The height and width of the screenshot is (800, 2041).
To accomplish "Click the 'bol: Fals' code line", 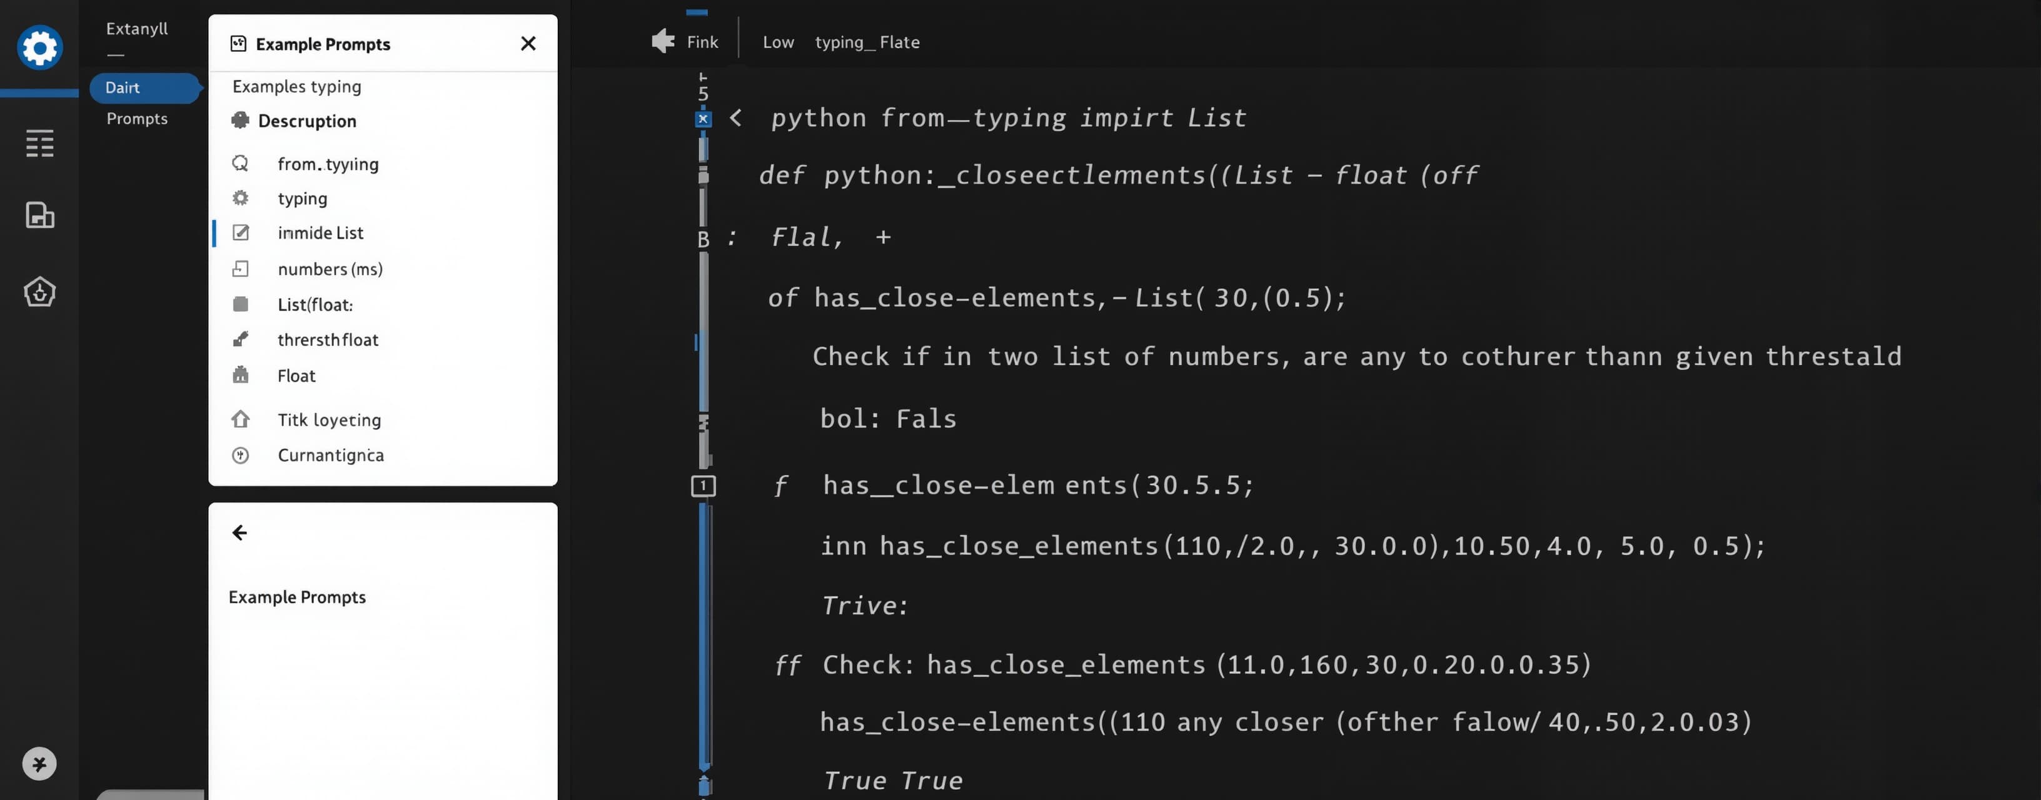I will click(x=887, y=418).
